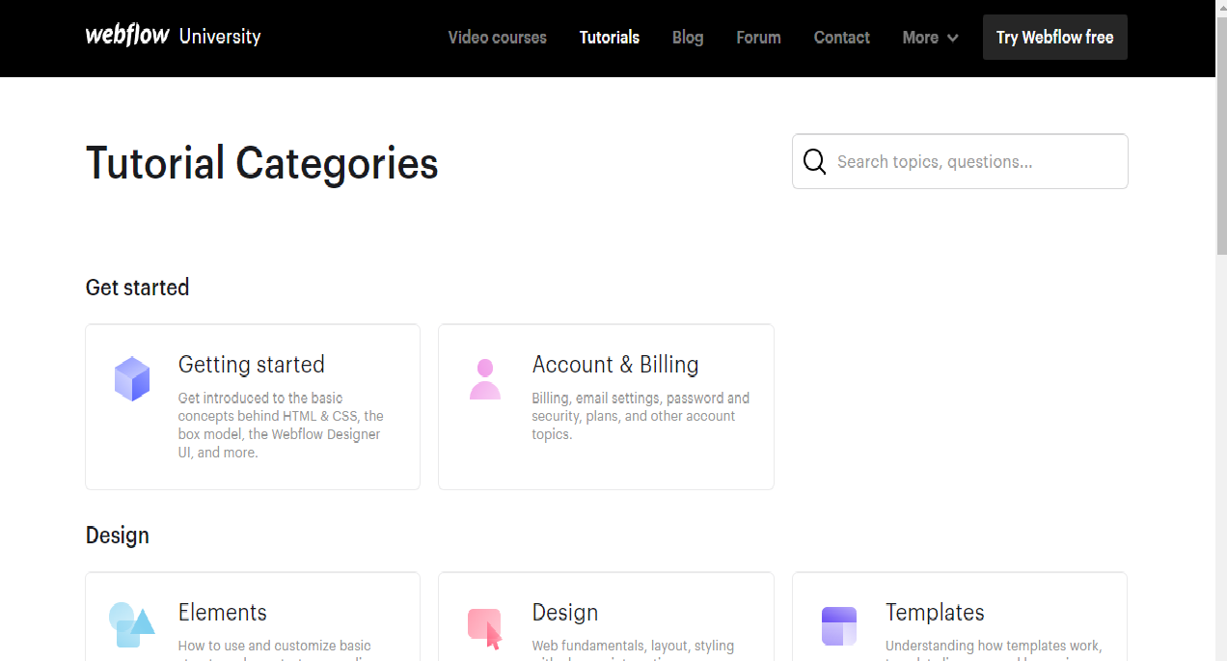Open the Forum link
This screenshot has width=1227, height=661.
click(758, 38)
